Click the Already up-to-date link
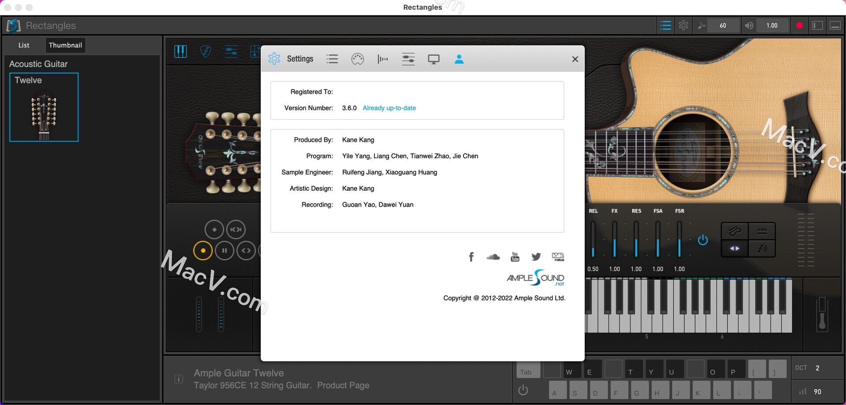Viewport: 846px width, 405px height. coord(389,108)
